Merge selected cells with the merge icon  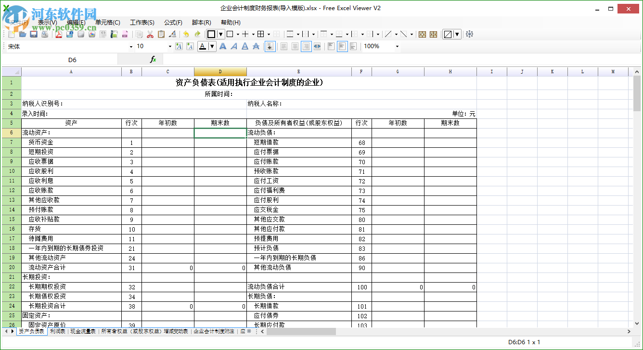pyautogui.click(x=422, y=34)
